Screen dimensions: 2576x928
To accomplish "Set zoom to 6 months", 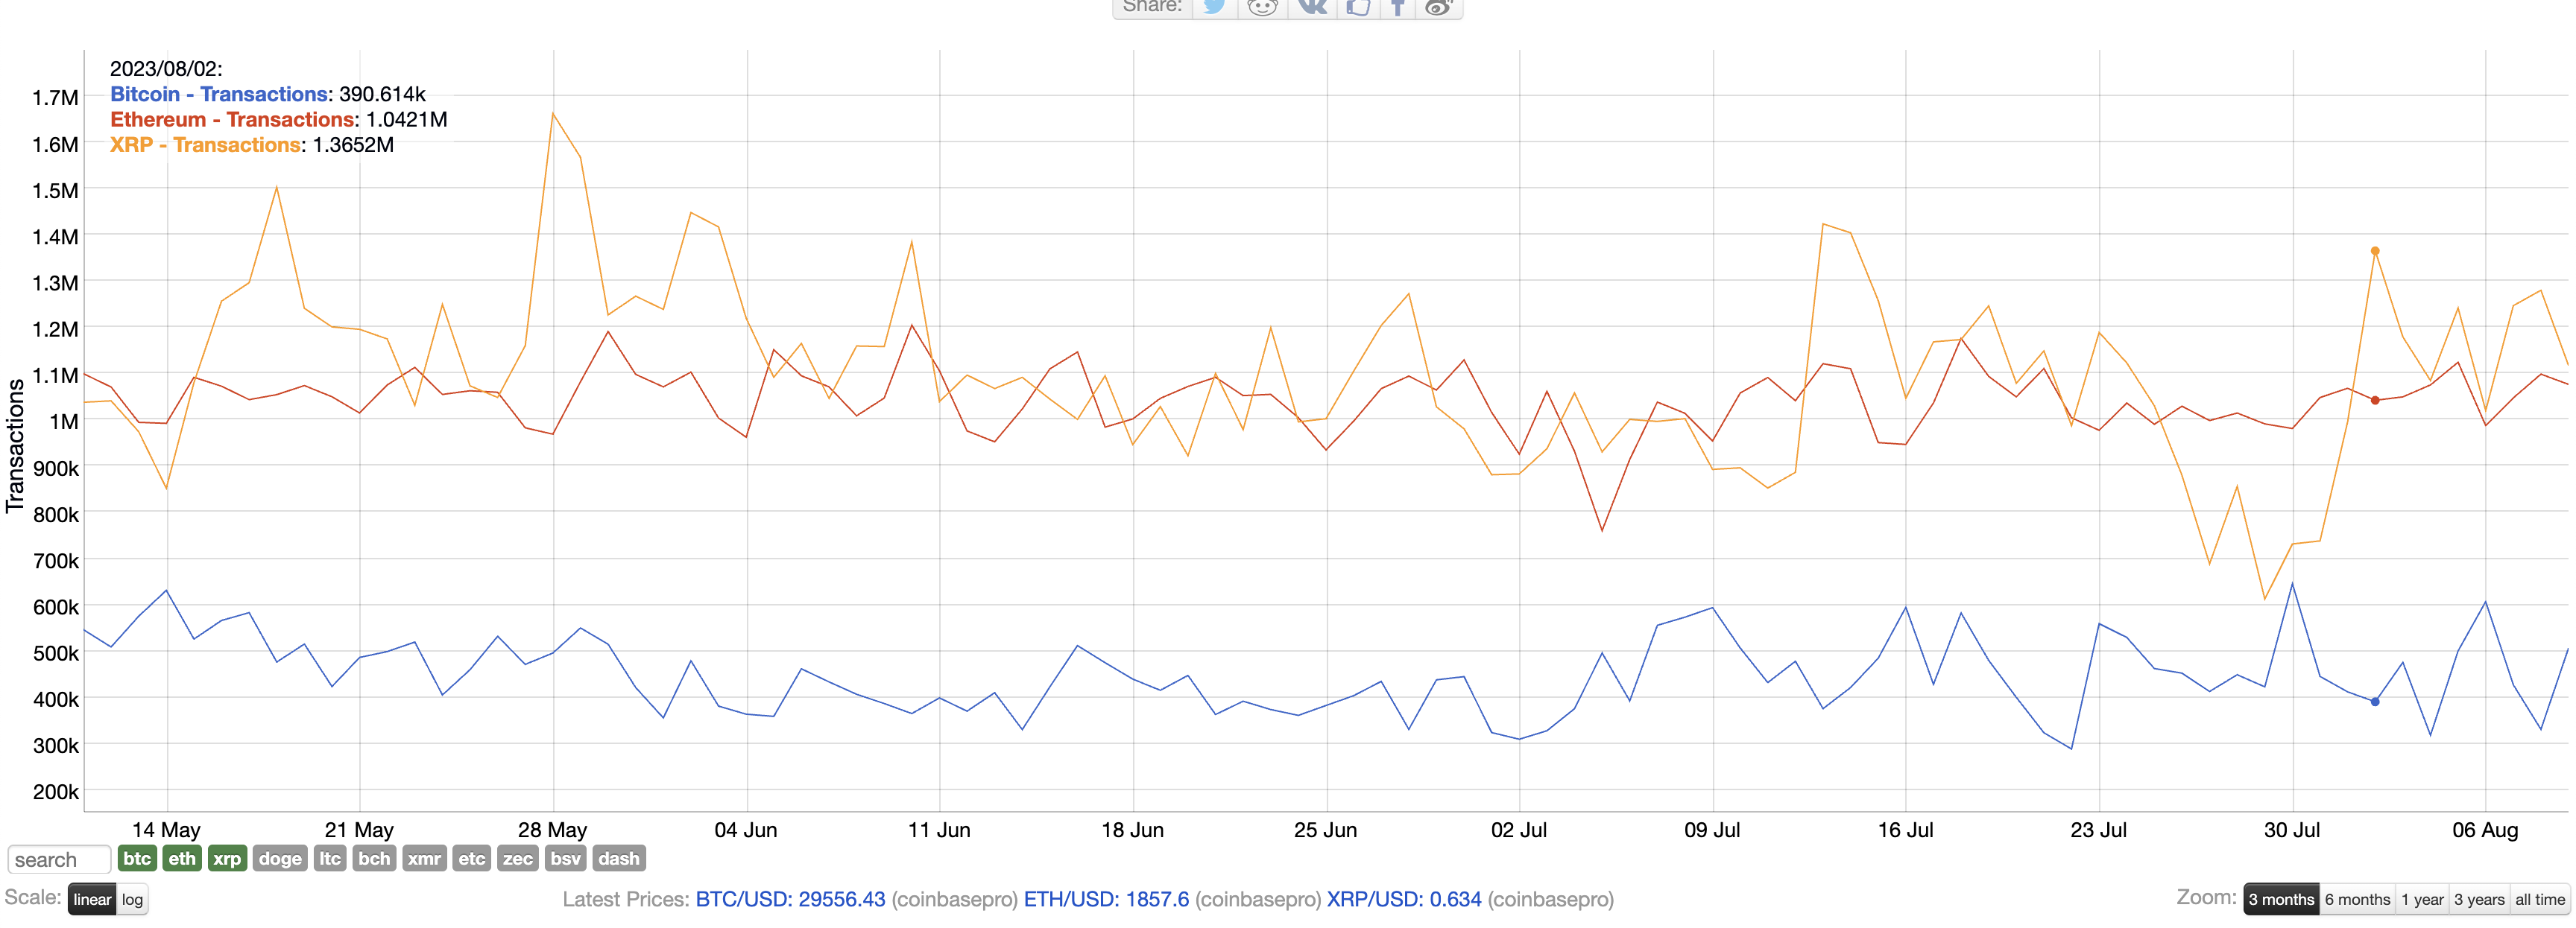I will click(x=2357, y=898).
